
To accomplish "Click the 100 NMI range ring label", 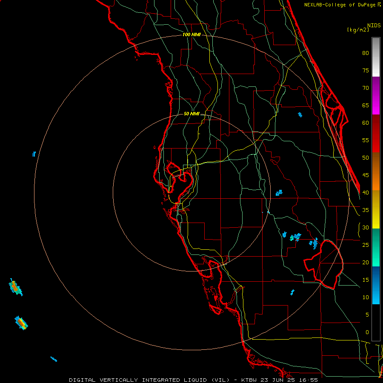I will 191,35.
